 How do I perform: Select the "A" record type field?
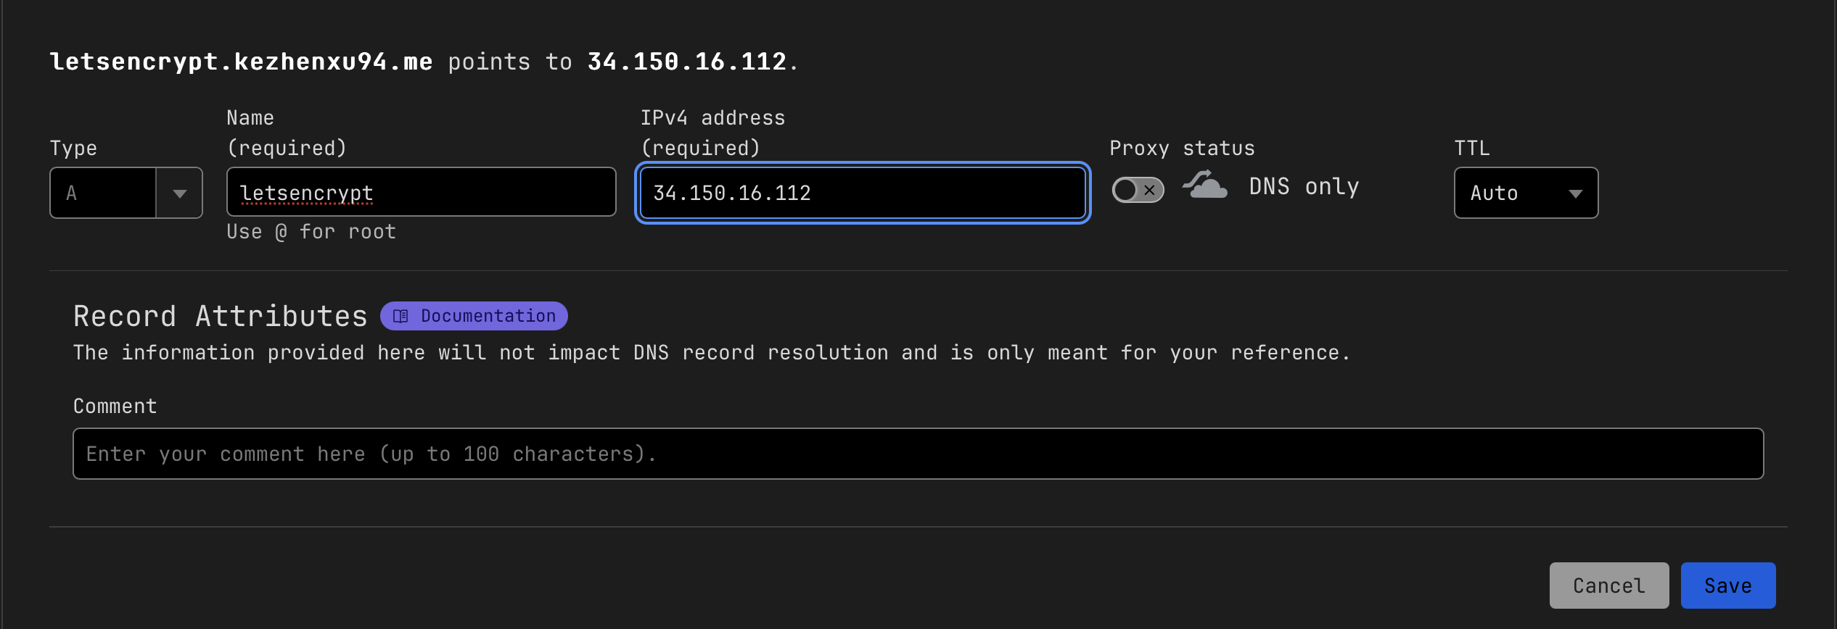pyautogui.click(x=103, y=193)
